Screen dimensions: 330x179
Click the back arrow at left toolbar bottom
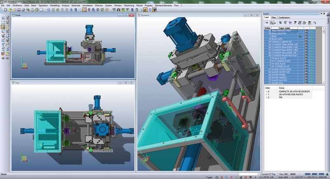(x=3, y=58)
